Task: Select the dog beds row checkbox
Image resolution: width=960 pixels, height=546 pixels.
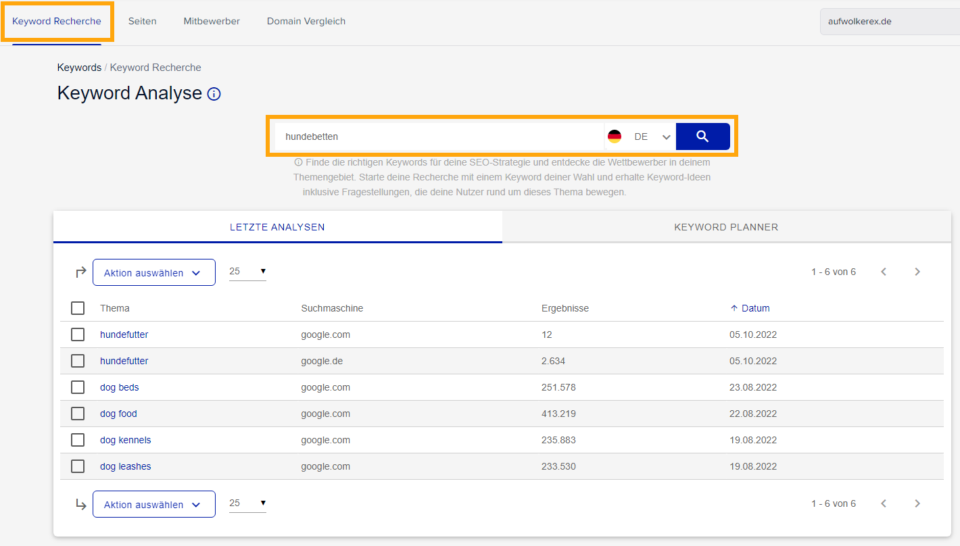Action: click(x=78, y=387)
